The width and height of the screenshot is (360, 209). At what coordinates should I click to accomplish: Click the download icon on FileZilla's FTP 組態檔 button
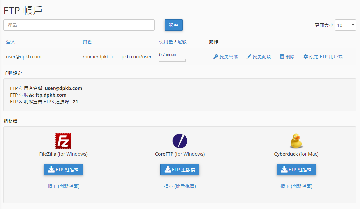51,170
